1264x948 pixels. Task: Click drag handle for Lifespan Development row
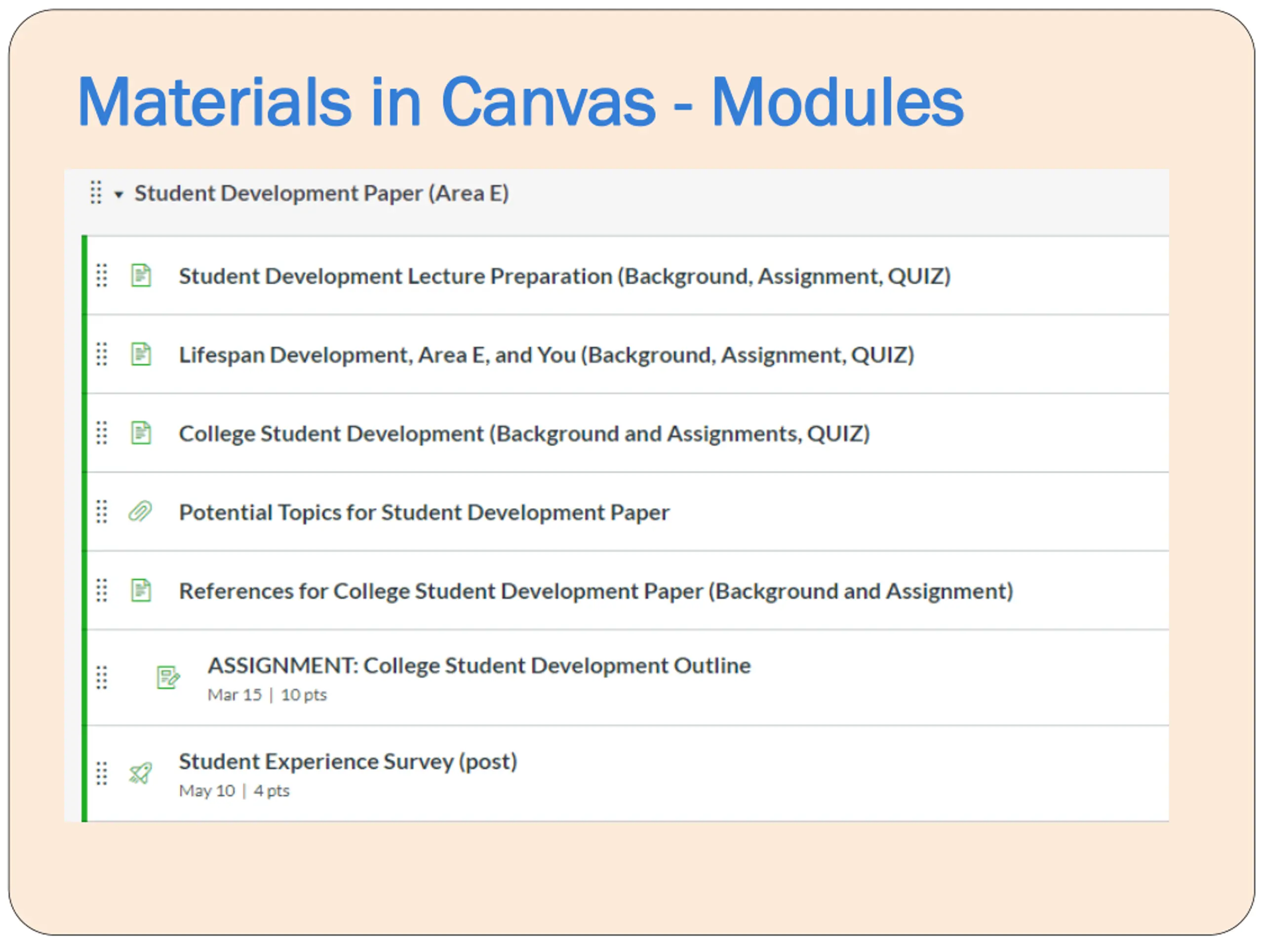coord(102,355)
